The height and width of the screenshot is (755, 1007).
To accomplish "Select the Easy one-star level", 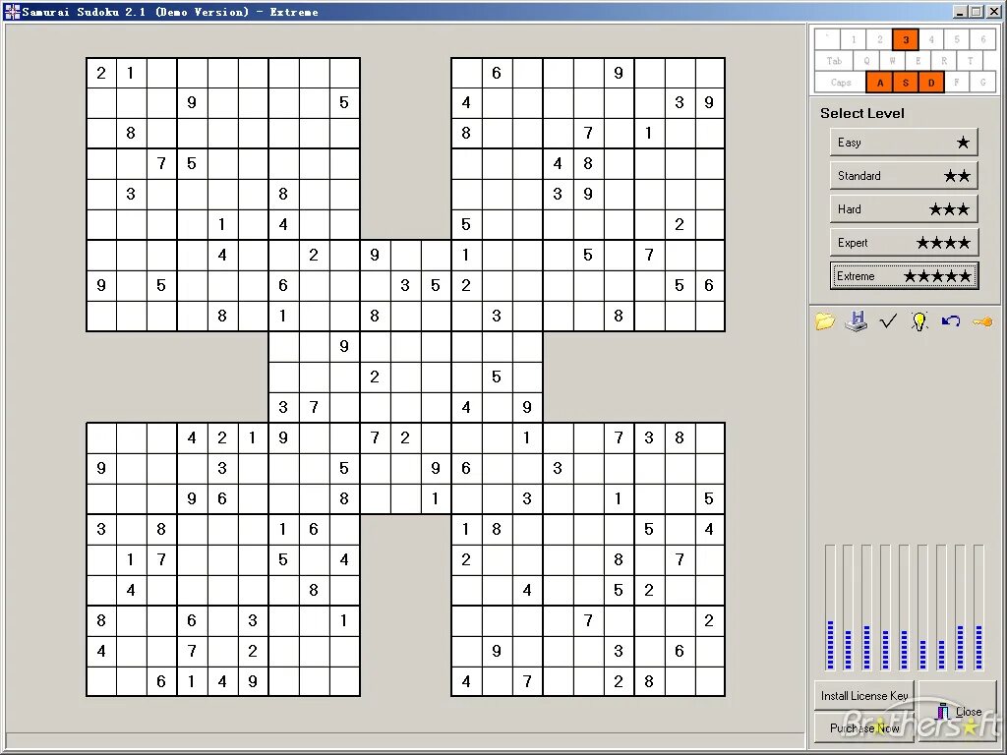I will pyautogui.click(x=904, y=143).
